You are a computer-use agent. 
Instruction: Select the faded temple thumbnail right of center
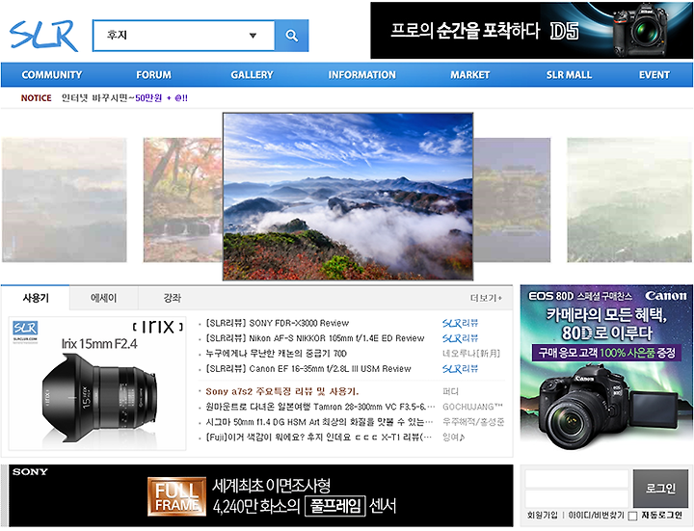pyautogui.click(x=512, y=199)
